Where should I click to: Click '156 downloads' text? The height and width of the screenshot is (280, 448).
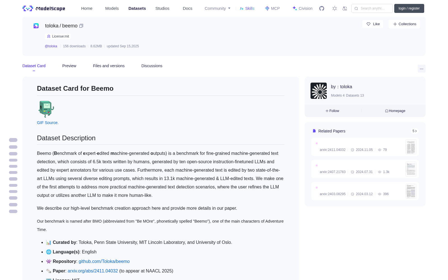pos(74,46)
